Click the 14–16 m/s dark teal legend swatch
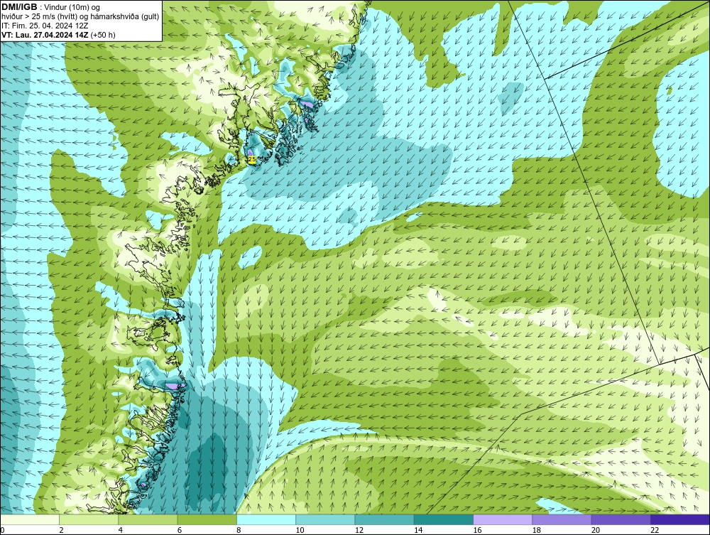Screen dimensions: 710x535 point(444,519)
